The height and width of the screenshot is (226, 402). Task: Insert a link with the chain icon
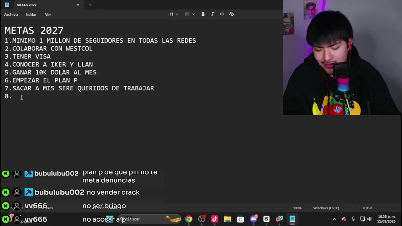[x=222, y=14]
